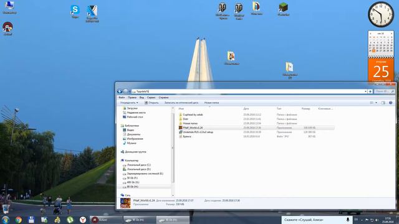
Task: Open the Справка menu
Action: click(x=163, y=98)
